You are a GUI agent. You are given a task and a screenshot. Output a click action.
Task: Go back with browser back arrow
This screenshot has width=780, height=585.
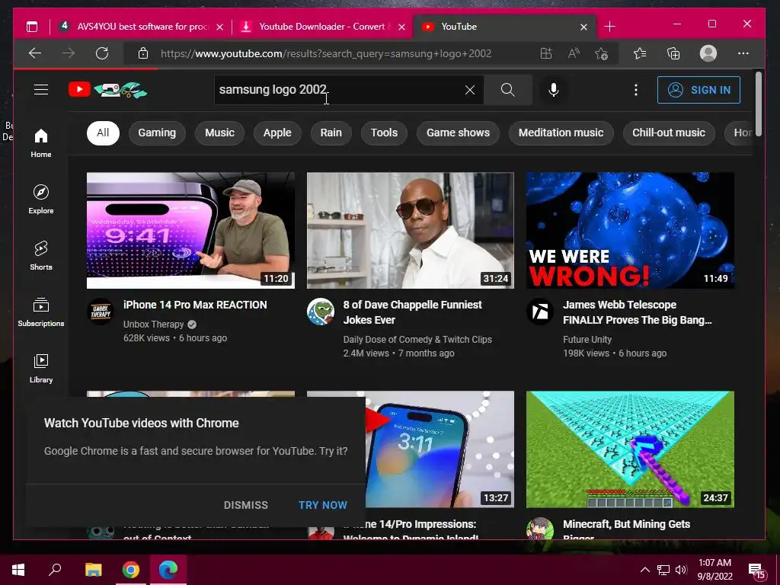35,53
